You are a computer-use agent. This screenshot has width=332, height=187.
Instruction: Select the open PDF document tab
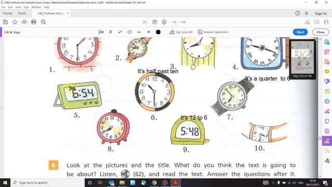coord(51,13)
